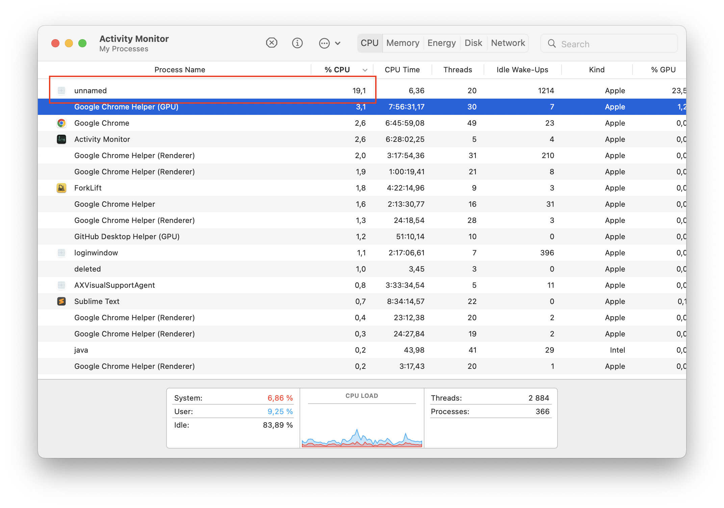The image size is (724, 508).
Task: Switch to the Memory tab
Action: click(x=403, y=43)
